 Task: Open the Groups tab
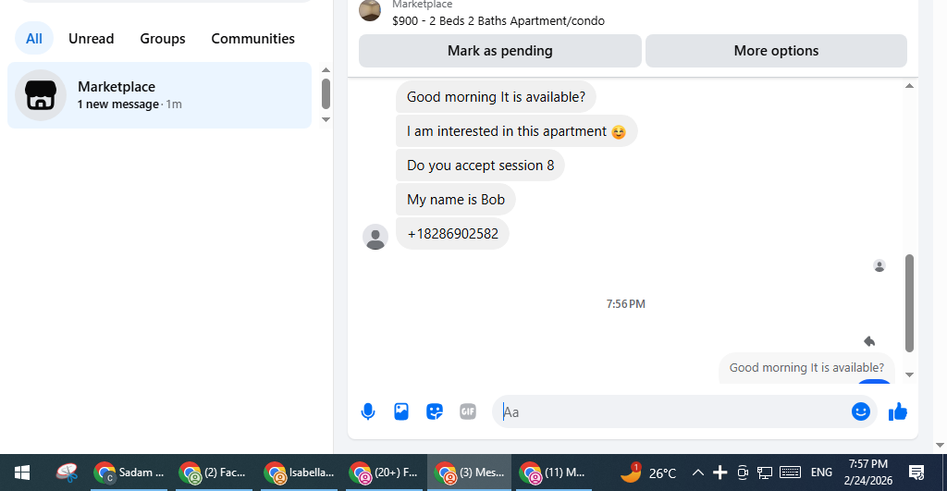pos(163,39)
